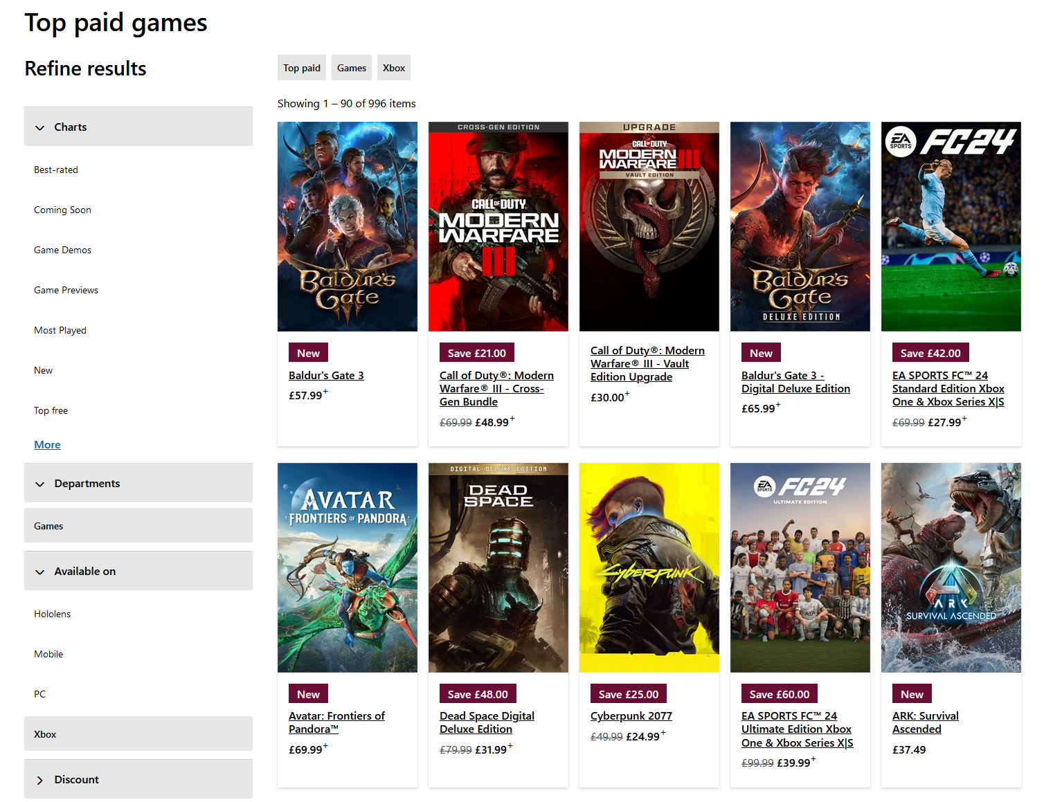Click the Save £48.00 badge
Viewport: 1044px width, 802px height.
pos(478,694)
